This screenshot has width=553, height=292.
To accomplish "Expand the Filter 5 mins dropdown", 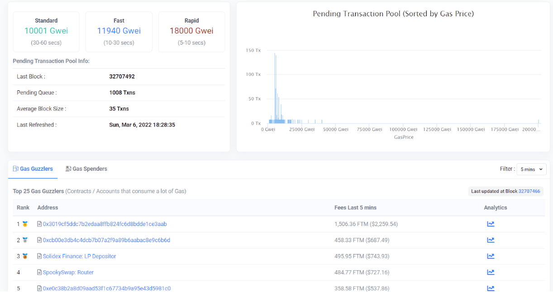I will pyautogui.click(x=531, y=169).
